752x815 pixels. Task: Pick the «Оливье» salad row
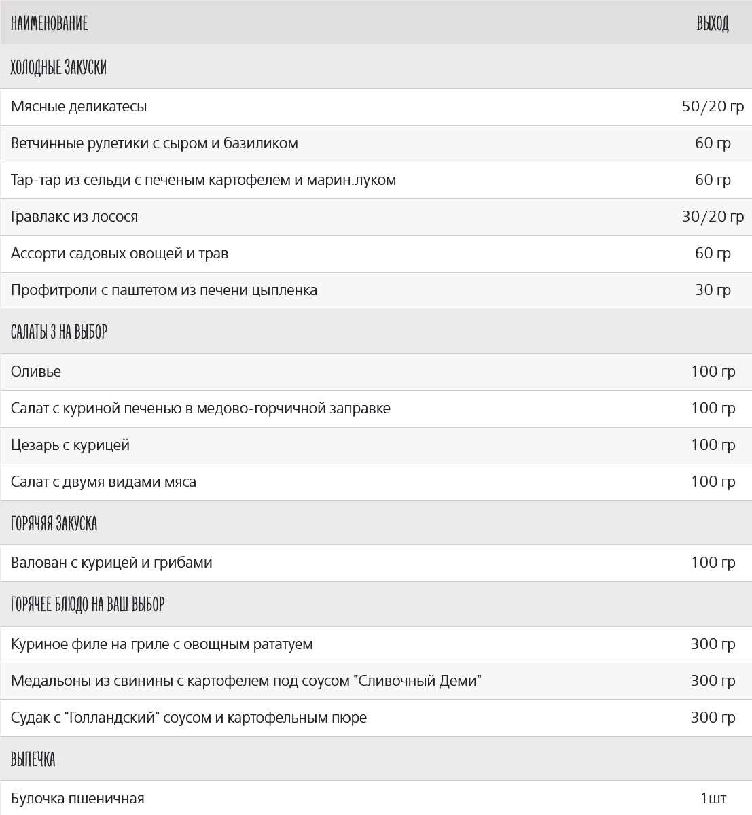(x=36, y=372)
